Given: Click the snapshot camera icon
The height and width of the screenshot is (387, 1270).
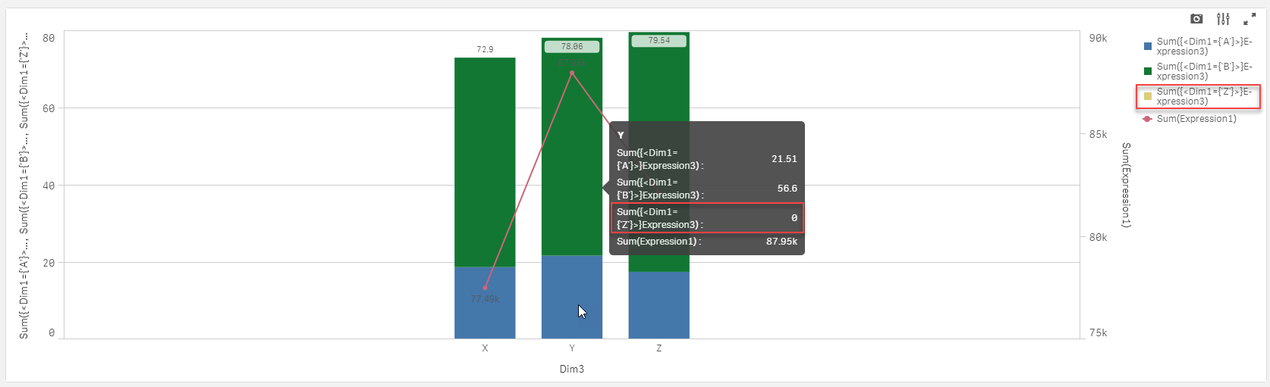Looking at the screenshot, I should [x=1196, y=19].
